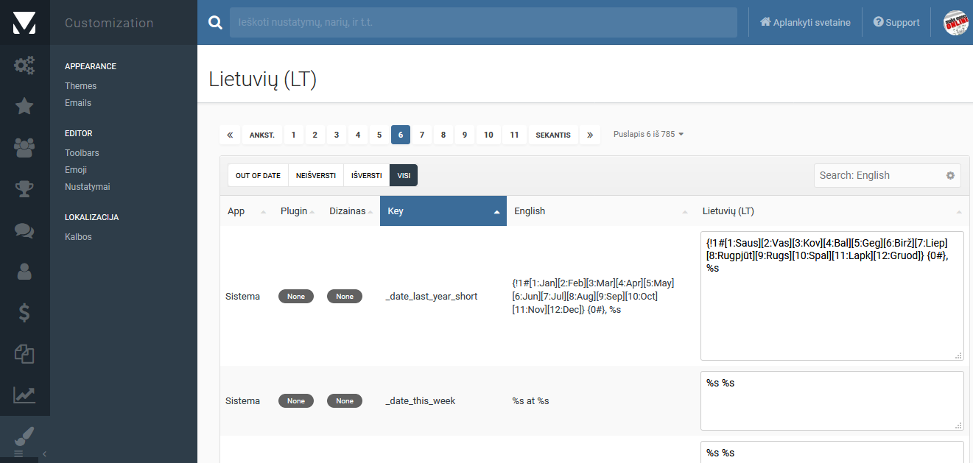Select the Out of Date filter
This screenshot has height=463, width=973.
(x=258, y=176)
